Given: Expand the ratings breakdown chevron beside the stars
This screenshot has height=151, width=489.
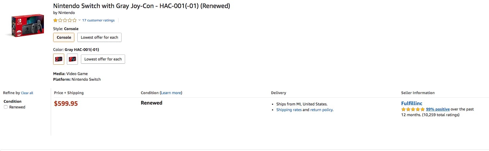Looking at the screenshot, I should (79, 20).
